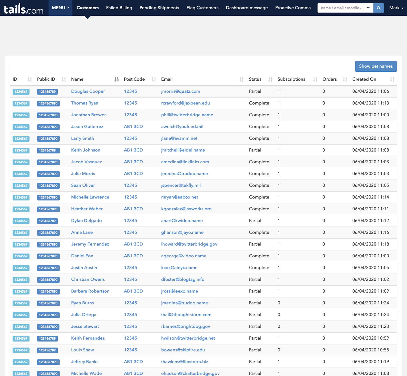Open Douglas Cooper's customer record
This screenshot has height=376, width=407.
click(88, 91)
